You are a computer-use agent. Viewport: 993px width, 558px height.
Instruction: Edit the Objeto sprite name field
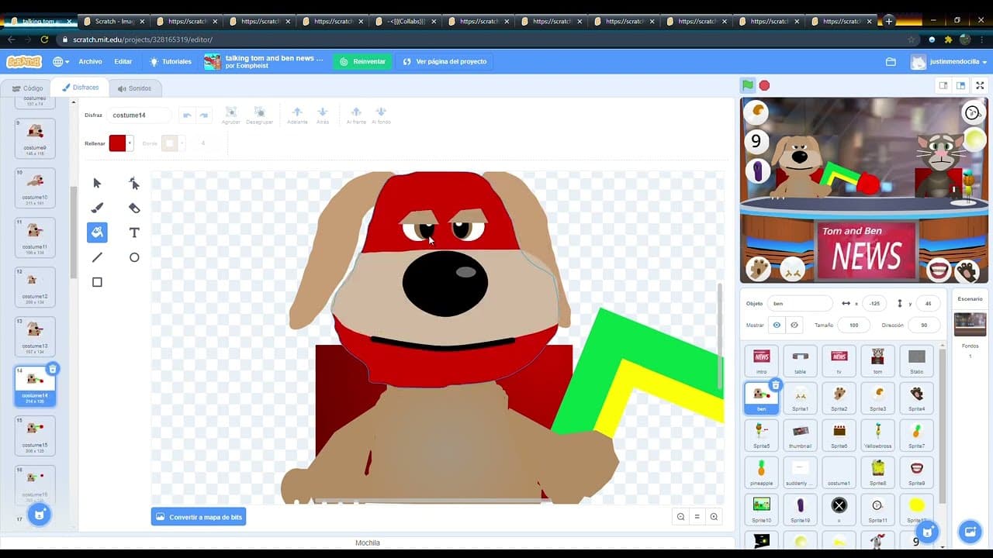[x=800, y=304]
